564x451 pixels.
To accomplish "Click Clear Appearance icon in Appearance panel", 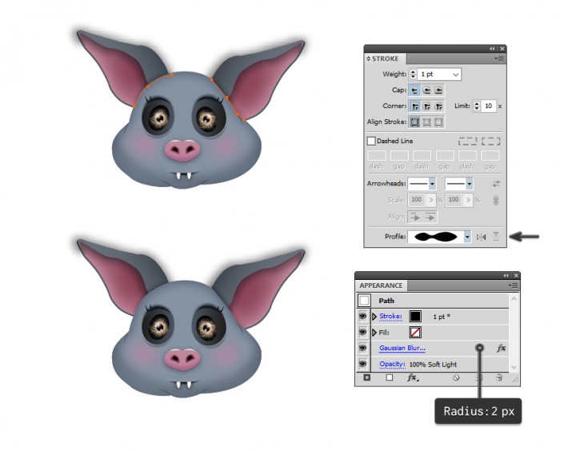I will [456, 377].
